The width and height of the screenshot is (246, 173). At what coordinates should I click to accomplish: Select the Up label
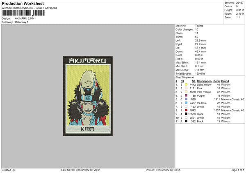[x=178, y=48]
